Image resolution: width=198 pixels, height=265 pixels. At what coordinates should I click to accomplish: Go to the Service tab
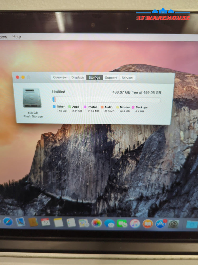[x=127, y=78]
